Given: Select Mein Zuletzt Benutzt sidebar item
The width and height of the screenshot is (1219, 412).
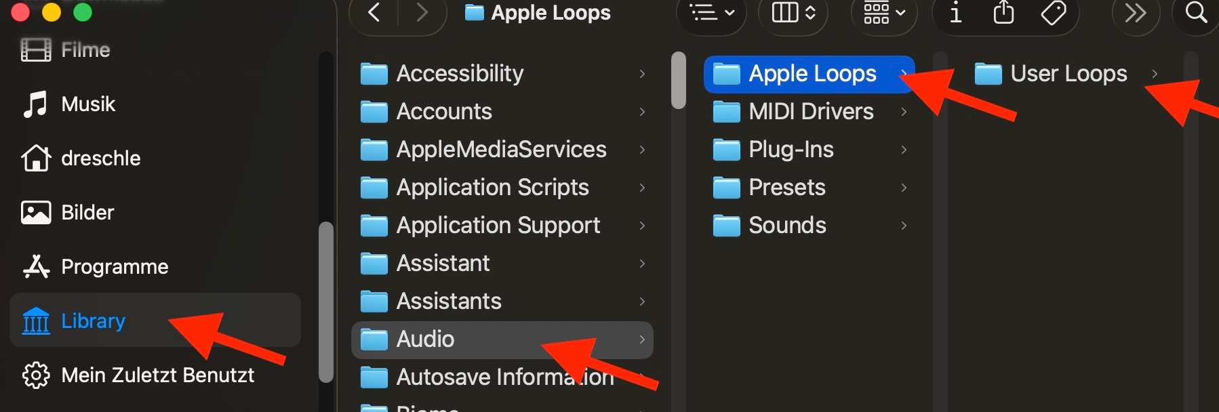Looking at the screenshot, I should (157, 375).
